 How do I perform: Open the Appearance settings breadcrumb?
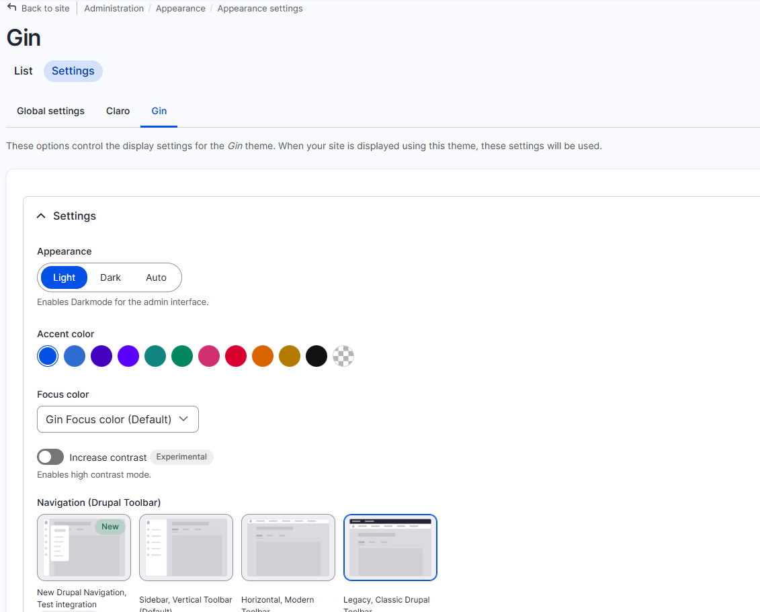(260, 8)
